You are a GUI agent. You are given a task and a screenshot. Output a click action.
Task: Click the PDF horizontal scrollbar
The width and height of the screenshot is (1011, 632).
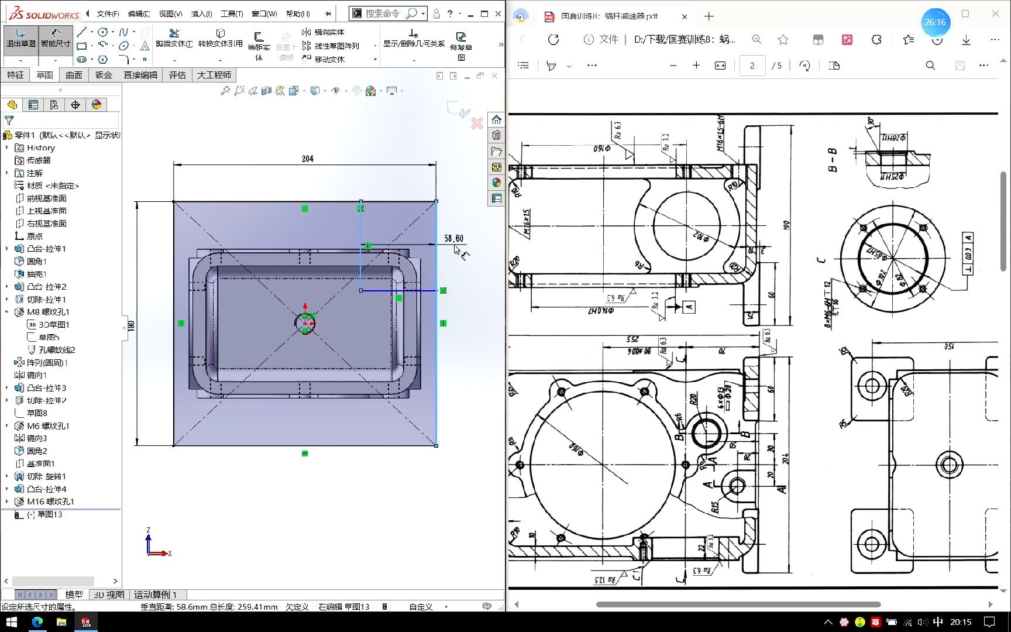(738, 604)
